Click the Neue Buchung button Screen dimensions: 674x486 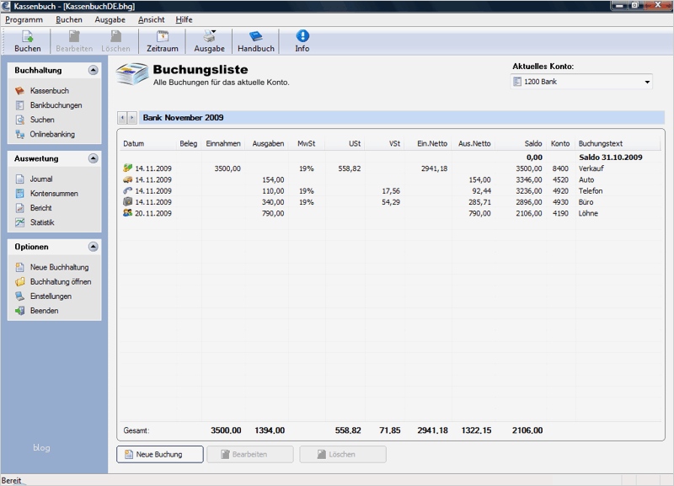160,454
